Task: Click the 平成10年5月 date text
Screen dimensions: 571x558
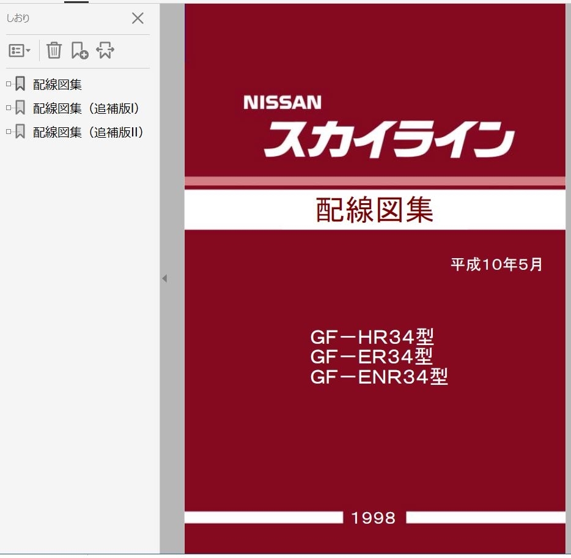Action: [x=496, y=264]
